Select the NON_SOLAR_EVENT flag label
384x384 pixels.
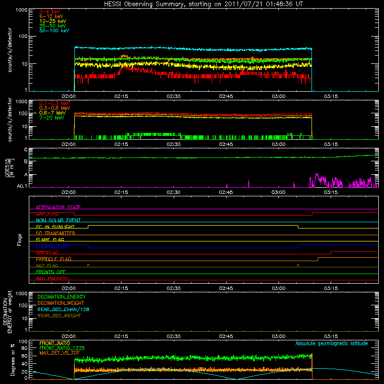pyautogui.click(x=58, y=220)
